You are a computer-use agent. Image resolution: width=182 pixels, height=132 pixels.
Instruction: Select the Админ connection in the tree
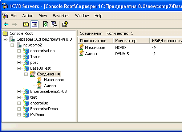(50, 86)
